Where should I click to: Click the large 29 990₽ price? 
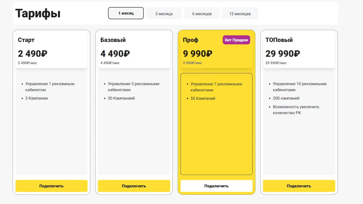tap(283, 53)
